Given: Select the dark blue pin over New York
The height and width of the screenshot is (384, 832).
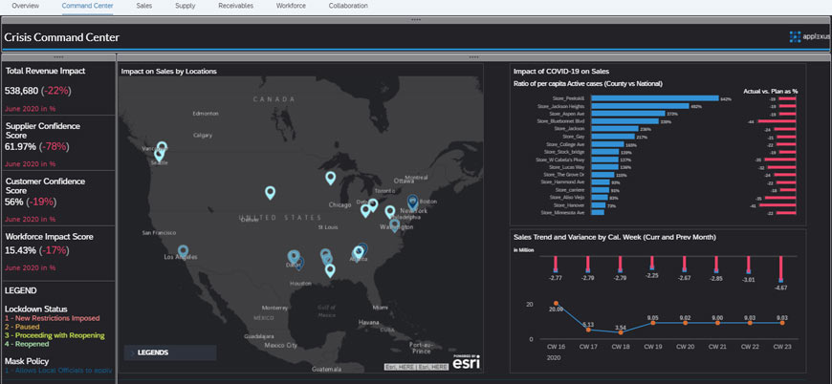Looking at the screenshot, I should (x=413, y=202).
